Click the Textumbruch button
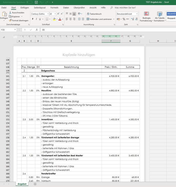This screenshot has height=187, width=176. coord(94,14)
